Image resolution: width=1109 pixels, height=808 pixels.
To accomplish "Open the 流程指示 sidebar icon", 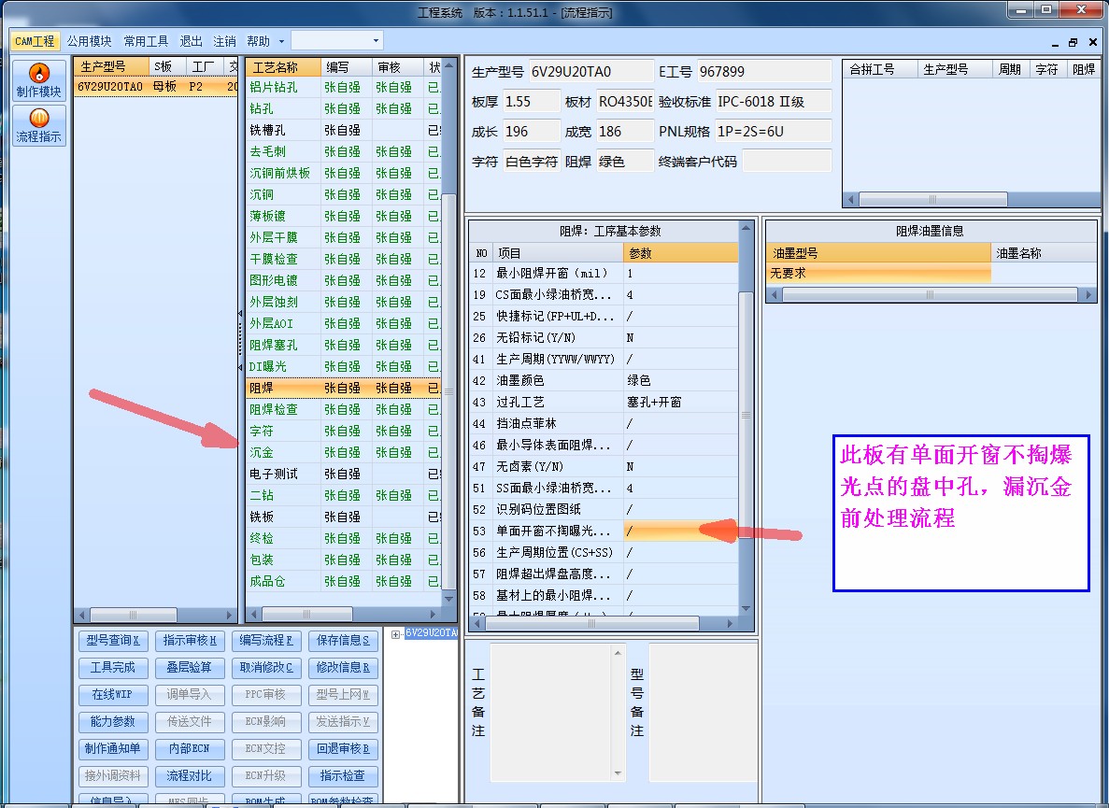I will click(x=39, y=125).
